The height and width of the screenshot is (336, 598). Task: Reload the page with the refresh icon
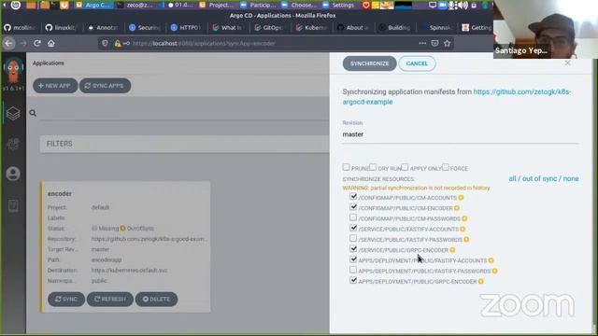click(x=37, y=44)
